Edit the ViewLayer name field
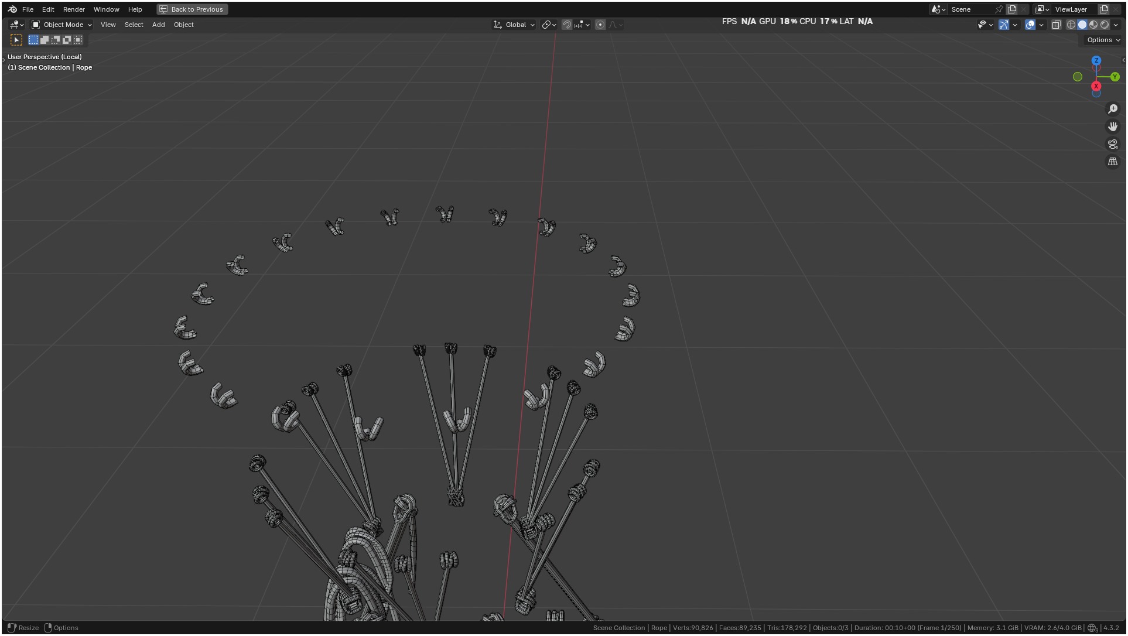The height and width of the screenshot is (636, 1128). pos(1075,9)
